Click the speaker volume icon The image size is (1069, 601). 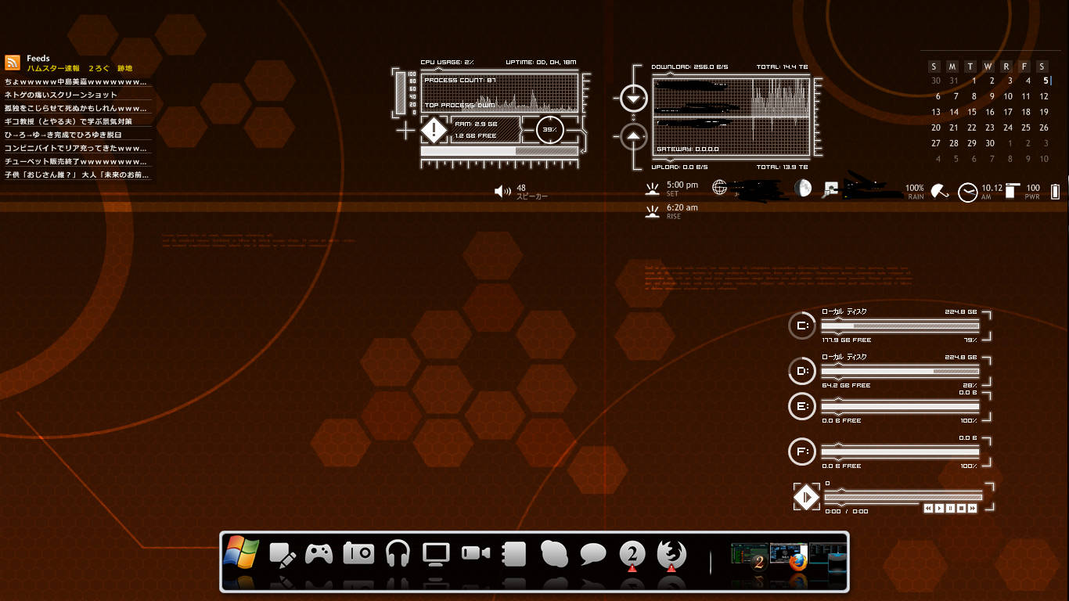tap(503, 191)
